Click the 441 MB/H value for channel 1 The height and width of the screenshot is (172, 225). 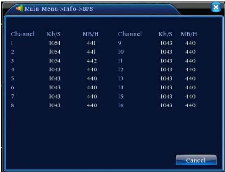(91, 43)
